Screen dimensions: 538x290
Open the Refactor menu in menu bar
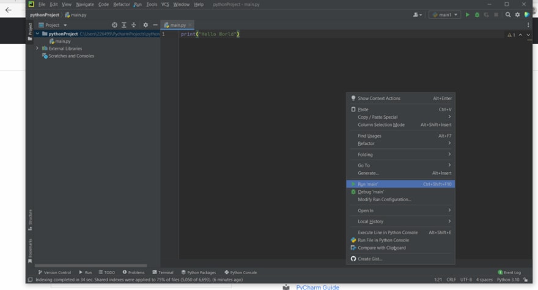pos(122,4)
